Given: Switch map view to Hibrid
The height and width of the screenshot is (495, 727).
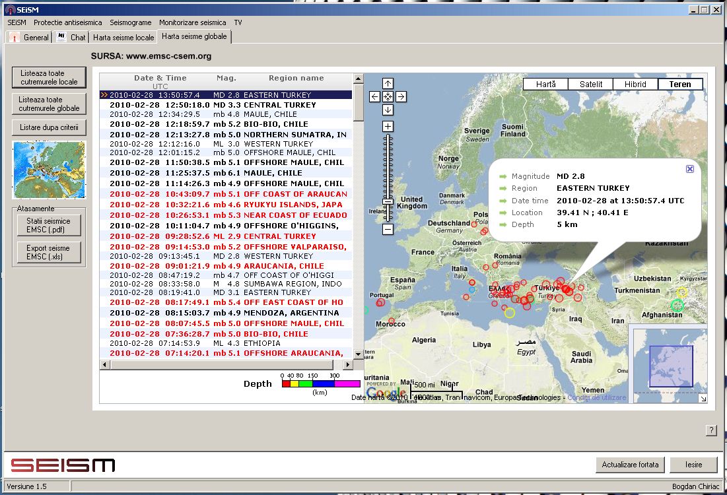Looking at the screenshot, I should 635,84.
